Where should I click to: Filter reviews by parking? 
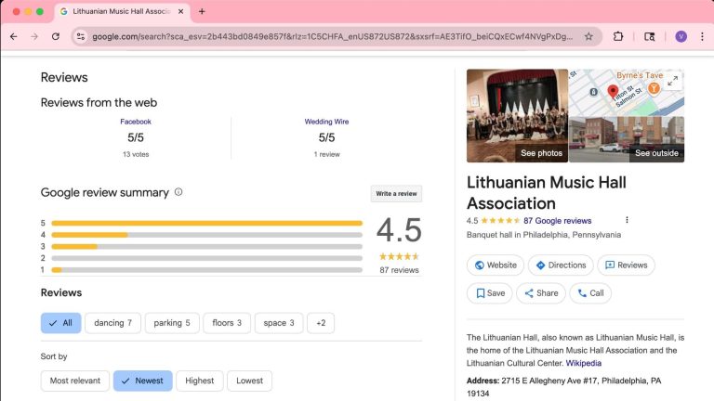click(x=172, y=323)
